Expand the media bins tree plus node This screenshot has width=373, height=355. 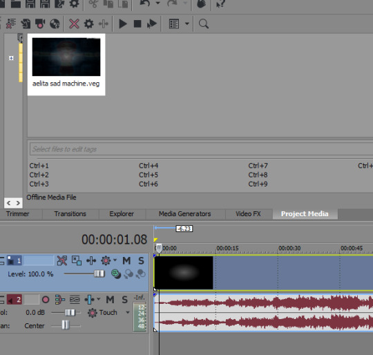click(11, 58)
